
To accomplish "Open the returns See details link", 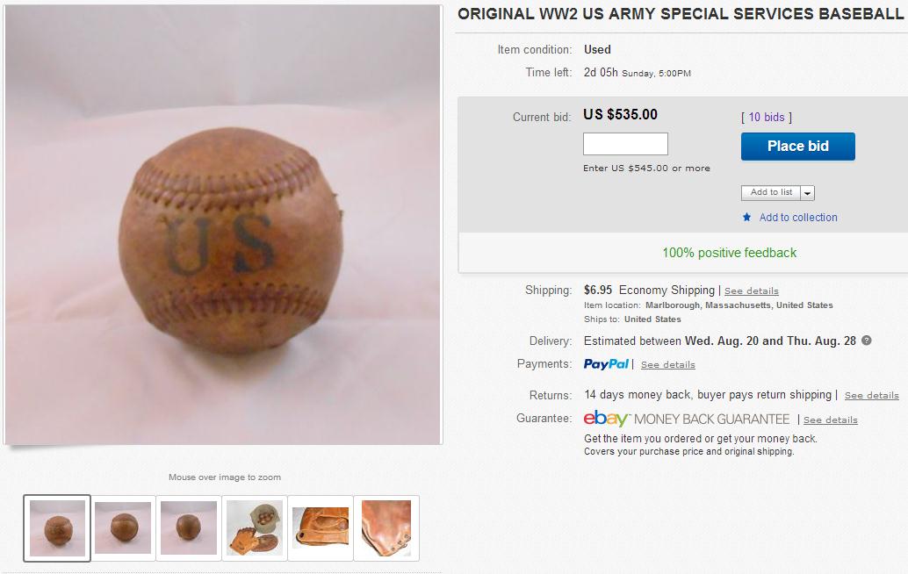I will (871, 395).
